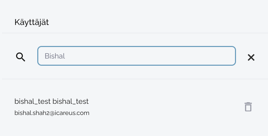The image size is (268, 136).
Task: Click the trash bin next to bishal_test
Action: coord(248,107)
